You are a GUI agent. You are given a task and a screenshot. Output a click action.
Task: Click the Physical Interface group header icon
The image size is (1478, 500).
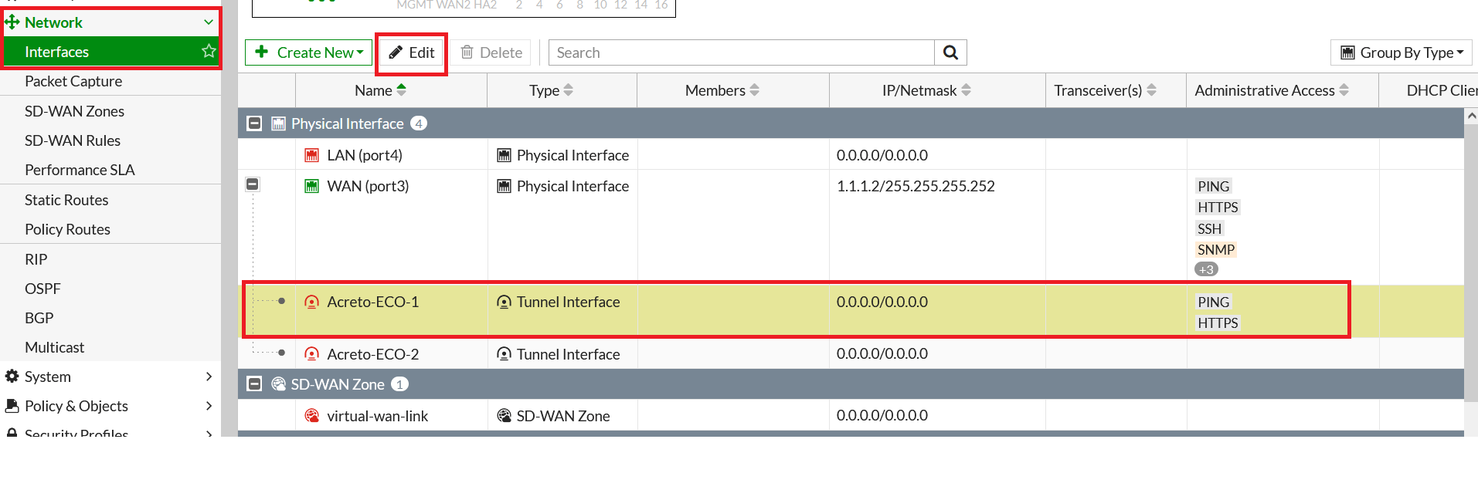click(x=278, y=123)
